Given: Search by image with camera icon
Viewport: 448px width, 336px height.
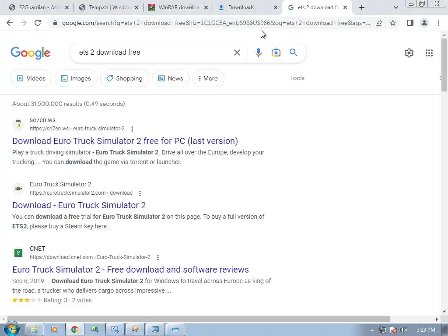Looking at the screenshot, I should (276, 52).
